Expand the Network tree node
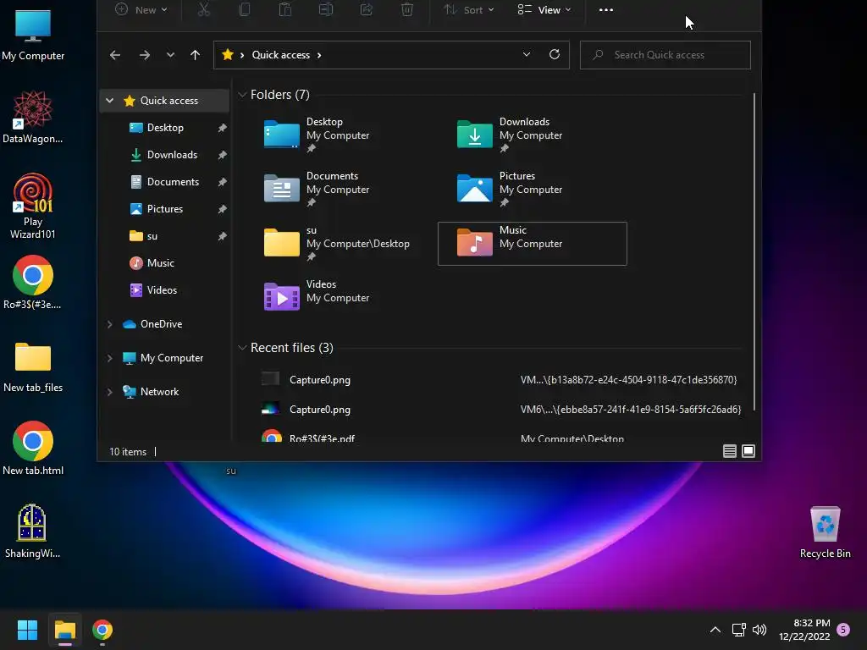 (x=109, y=392)
